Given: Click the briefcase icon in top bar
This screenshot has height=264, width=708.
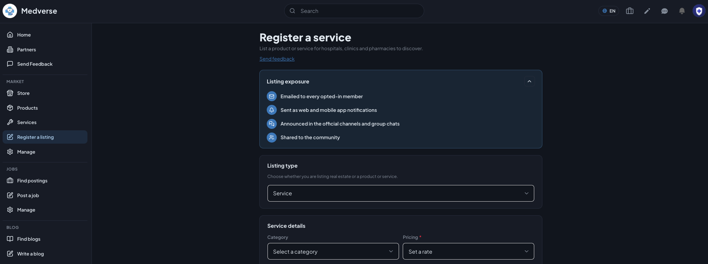Looking at the screenshot, I should pos(629,11).
